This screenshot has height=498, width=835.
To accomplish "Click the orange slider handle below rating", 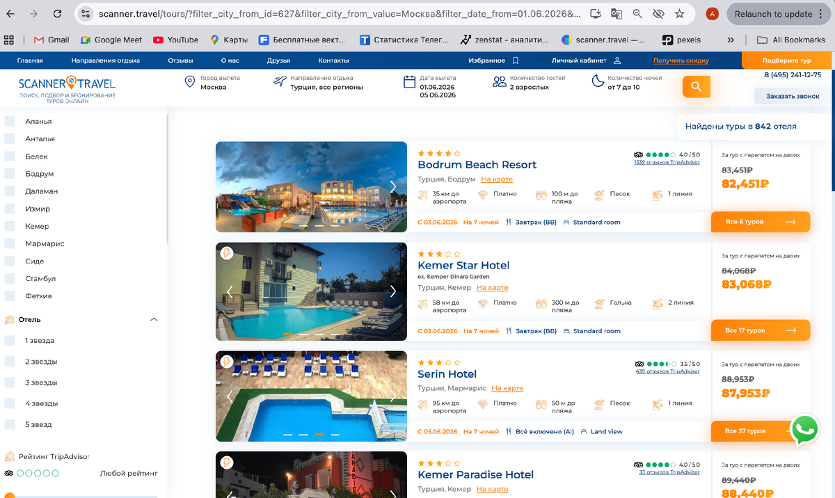I will pos(10,495).
